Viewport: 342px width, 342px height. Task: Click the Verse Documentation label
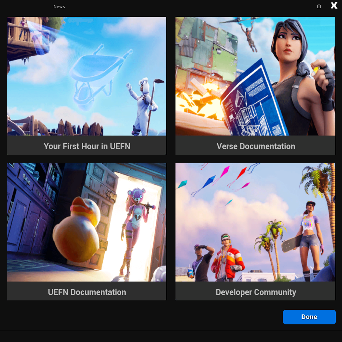(x=256, y=146)
